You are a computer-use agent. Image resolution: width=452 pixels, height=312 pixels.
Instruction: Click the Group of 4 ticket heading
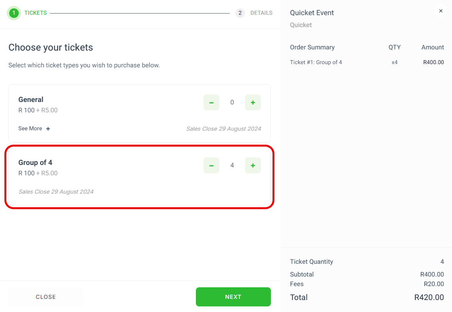[35, 163]
